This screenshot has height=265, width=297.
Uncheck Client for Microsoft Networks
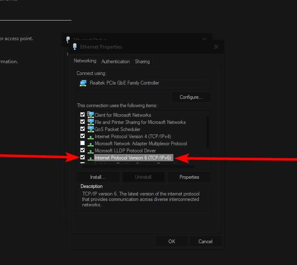[x=82, y=114]
